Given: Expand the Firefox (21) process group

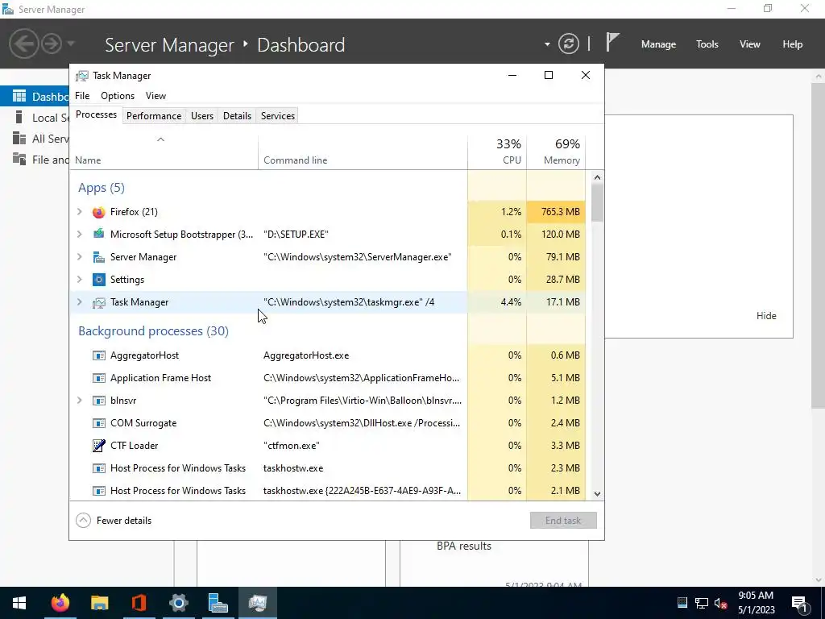Looking at the screenshot, I should pos(80,212).
